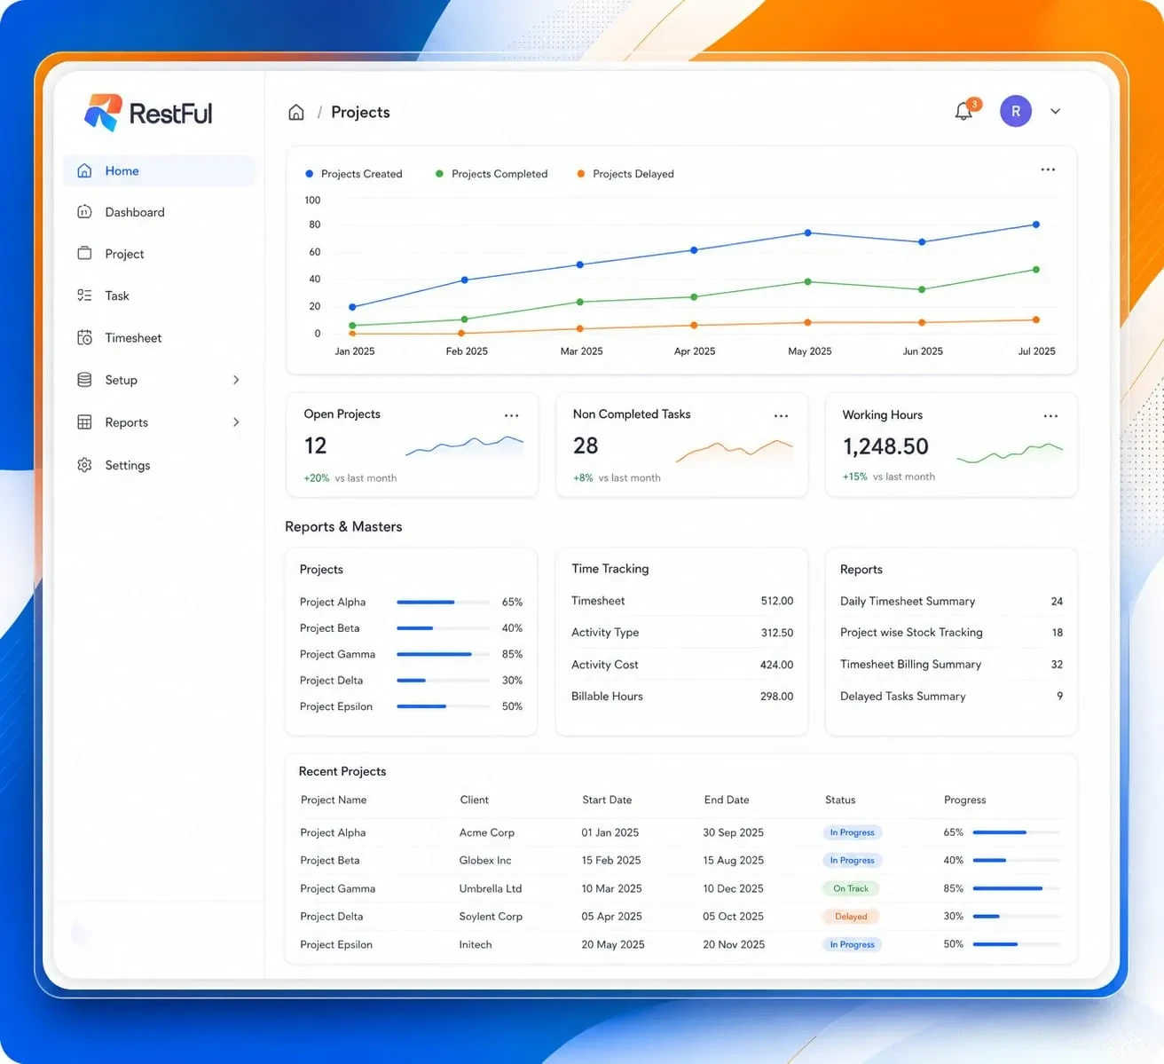The height and width of the screenshot is (1064, 1164).
Task: Click the Project briefcase icon
Action: pyautogui.click(x=84, y=253)
